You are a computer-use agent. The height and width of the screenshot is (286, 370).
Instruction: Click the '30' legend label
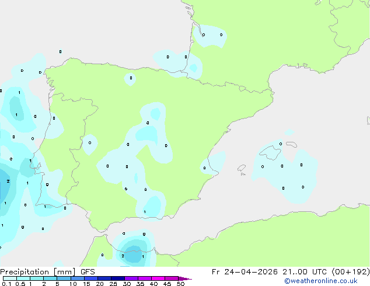127,284
